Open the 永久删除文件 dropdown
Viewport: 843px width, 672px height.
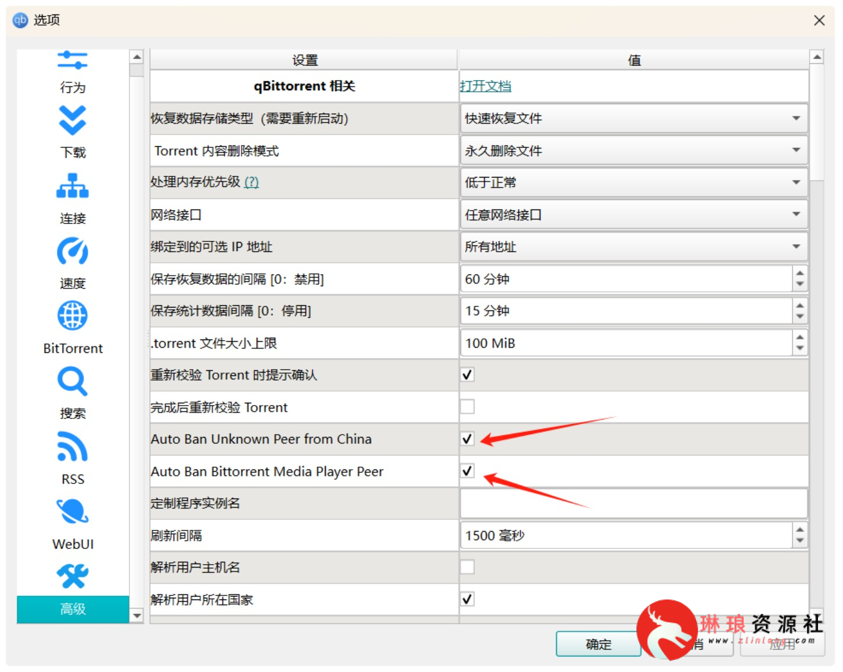[634, 150]
